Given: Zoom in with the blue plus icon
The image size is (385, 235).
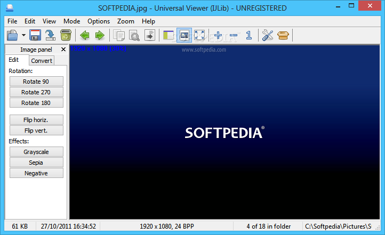Looking at the screenshot, I should [x=218, y=35].
